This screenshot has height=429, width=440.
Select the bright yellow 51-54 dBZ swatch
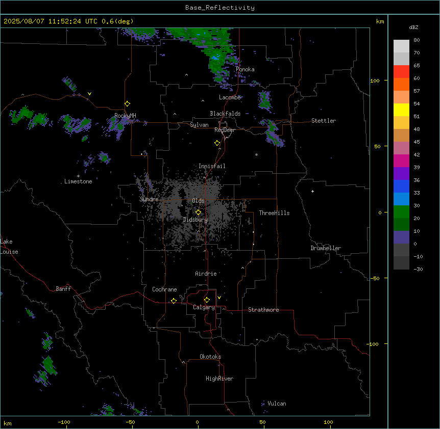[401, 110]
